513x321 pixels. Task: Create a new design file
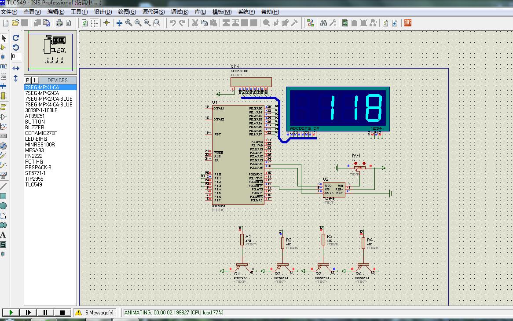(6, 23)
